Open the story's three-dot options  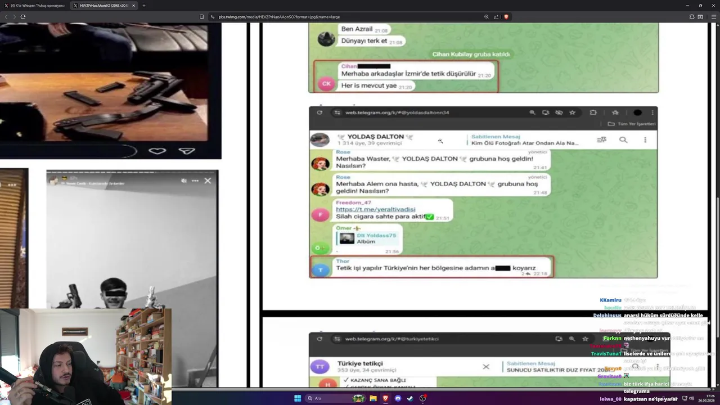click(195, 181)
